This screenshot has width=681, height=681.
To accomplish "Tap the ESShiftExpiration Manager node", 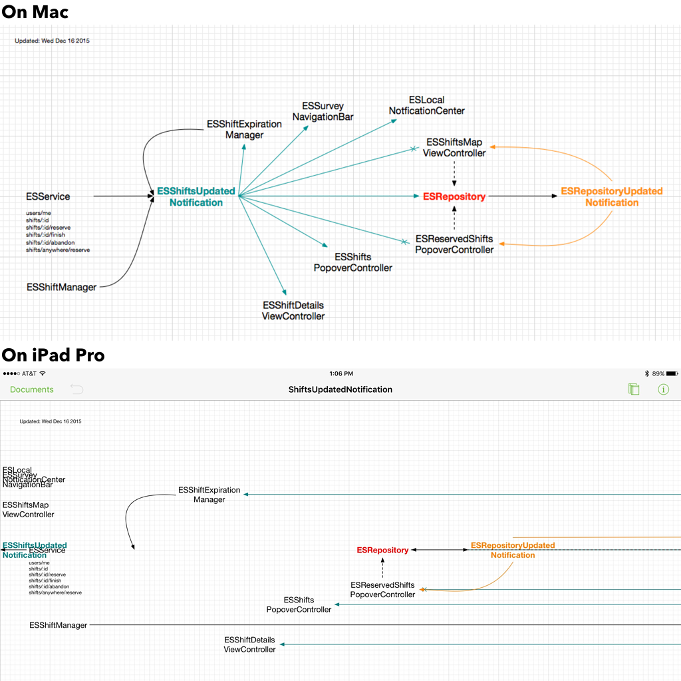I will pos(244,129).
